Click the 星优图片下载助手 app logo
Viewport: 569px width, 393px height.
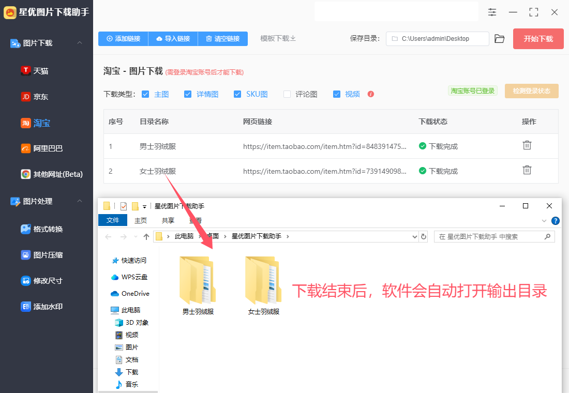[10, 12]
